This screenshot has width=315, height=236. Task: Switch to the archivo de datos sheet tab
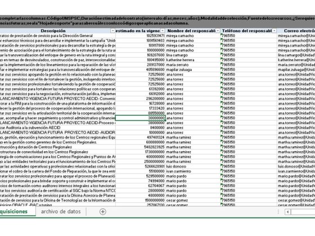pos(61,211)
